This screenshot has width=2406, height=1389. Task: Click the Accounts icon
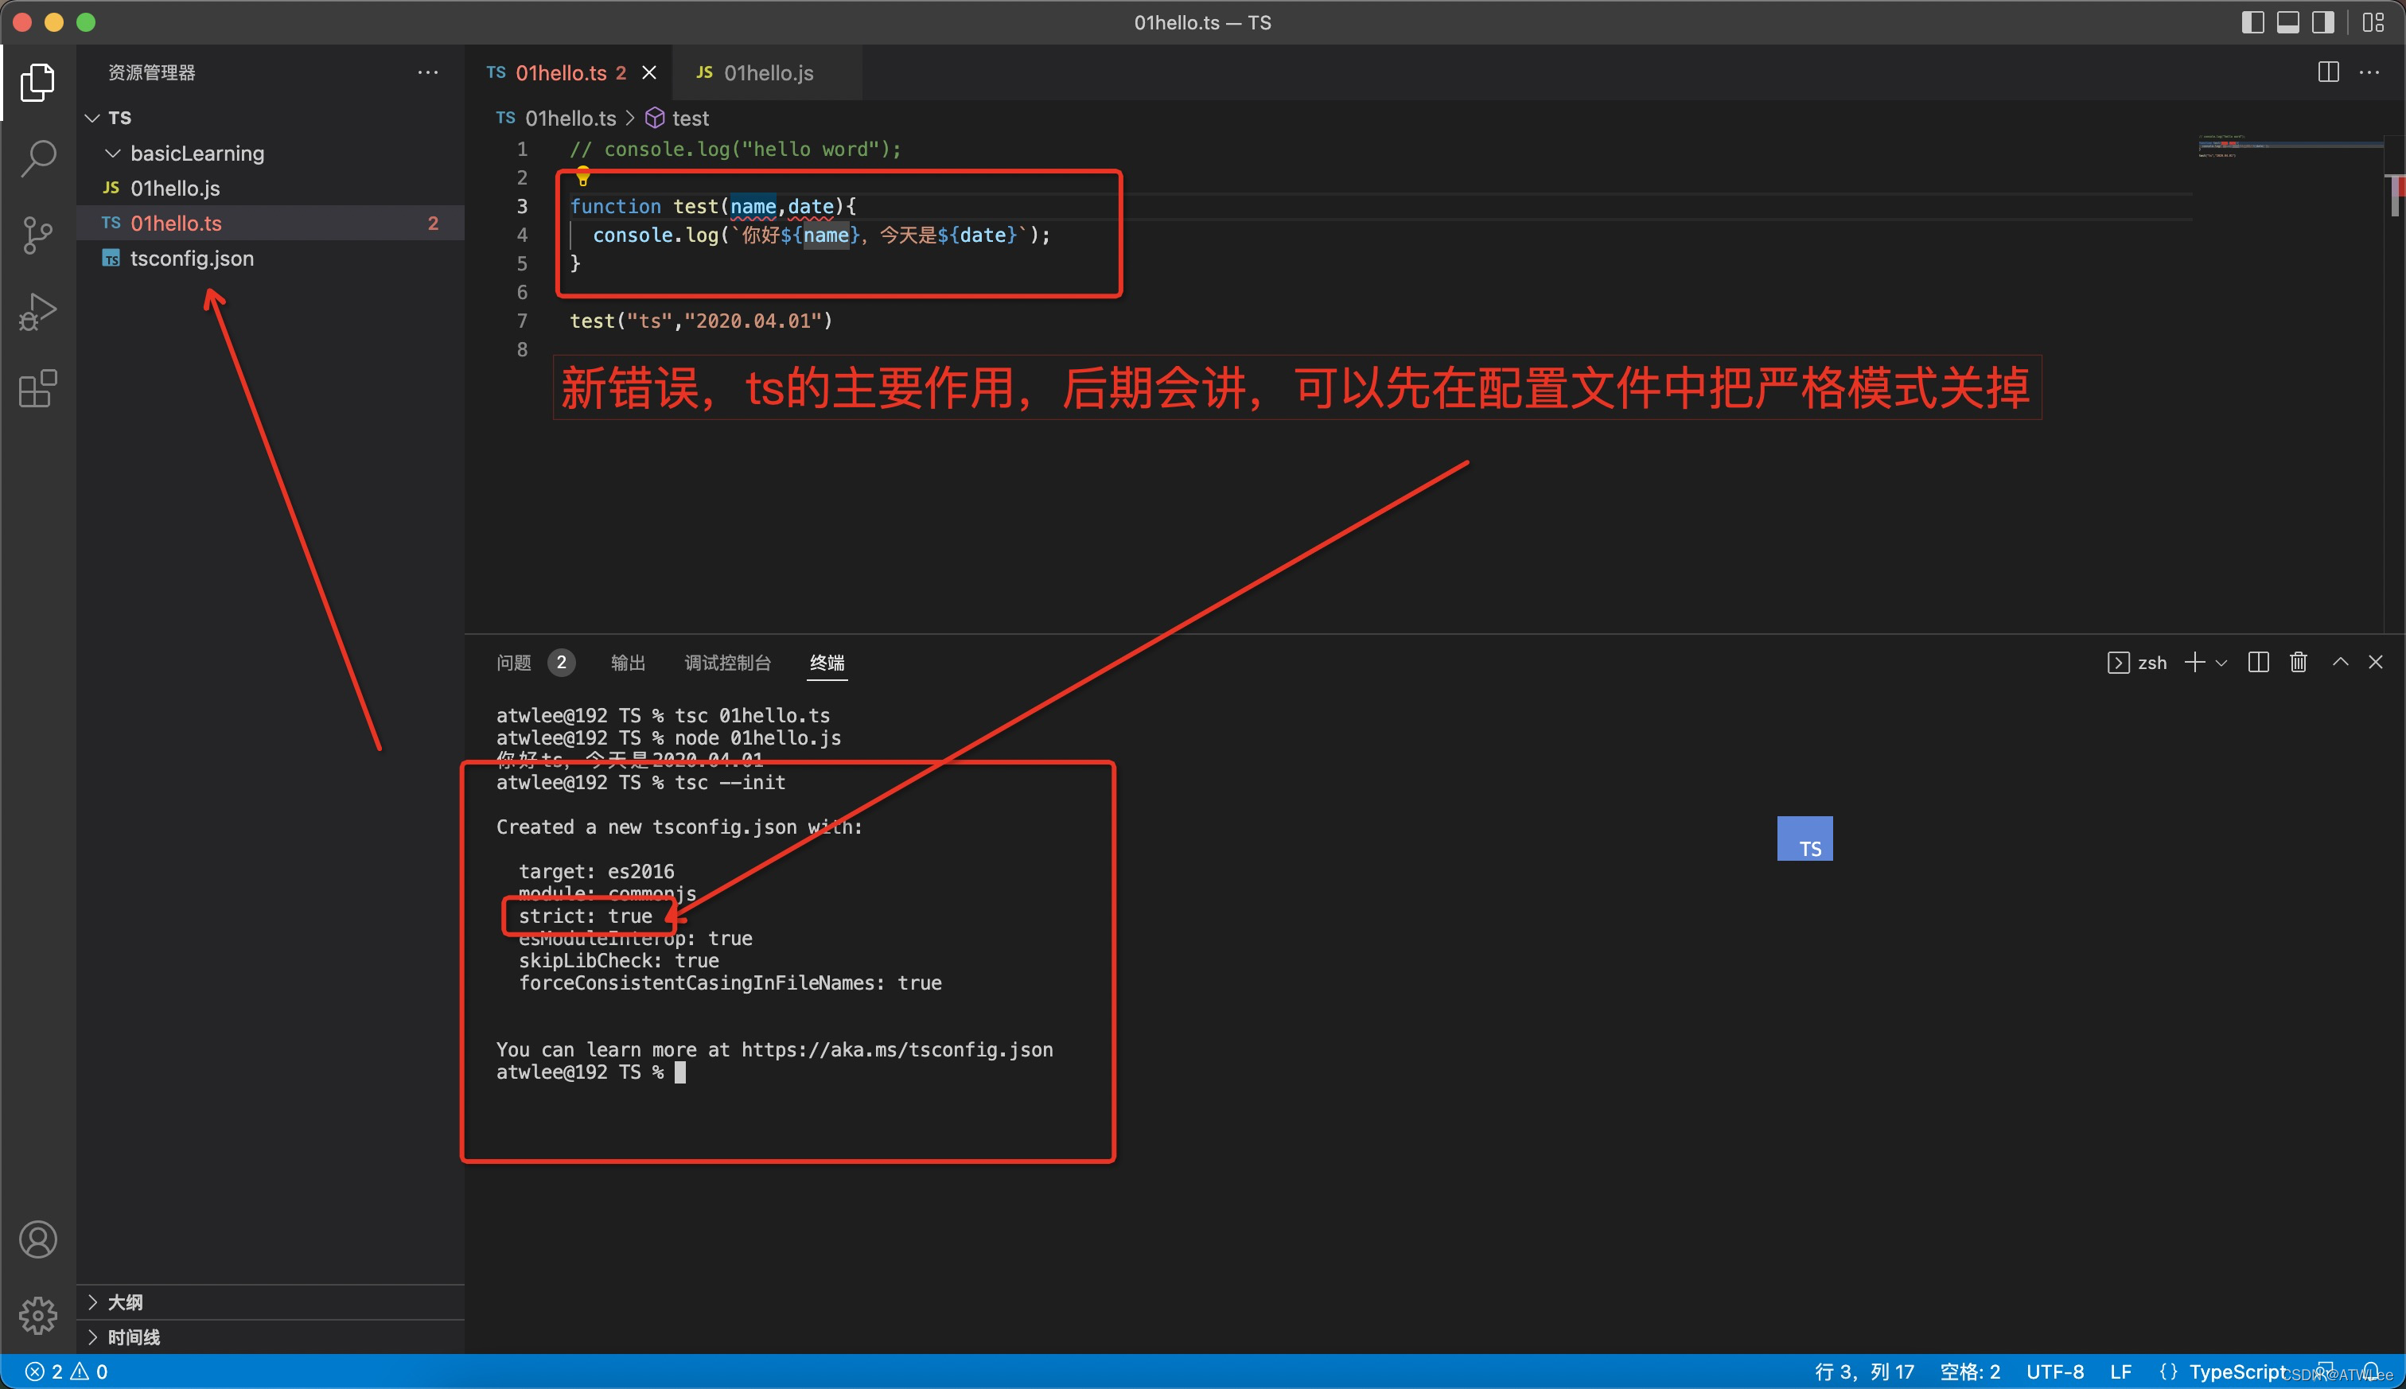tap(38, 1239)
